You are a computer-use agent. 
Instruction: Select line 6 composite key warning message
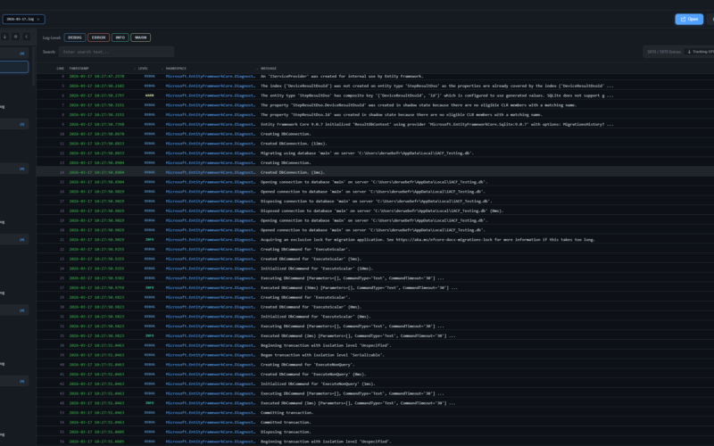(x=436, y=95)
